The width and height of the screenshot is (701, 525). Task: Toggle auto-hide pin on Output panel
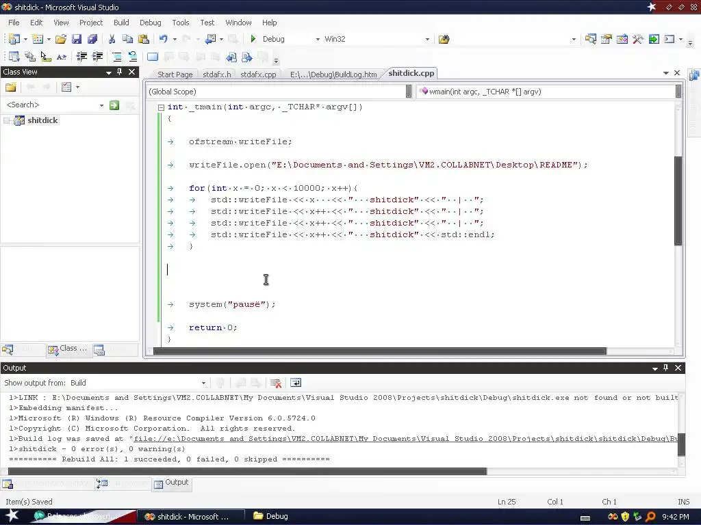(x=665, y=368)
